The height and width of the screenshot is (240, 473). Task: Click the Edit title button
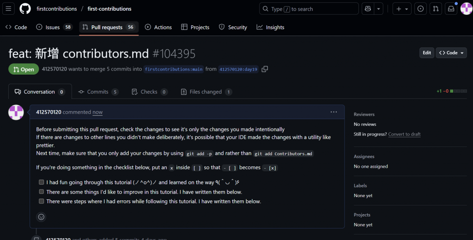click(426, 53)
